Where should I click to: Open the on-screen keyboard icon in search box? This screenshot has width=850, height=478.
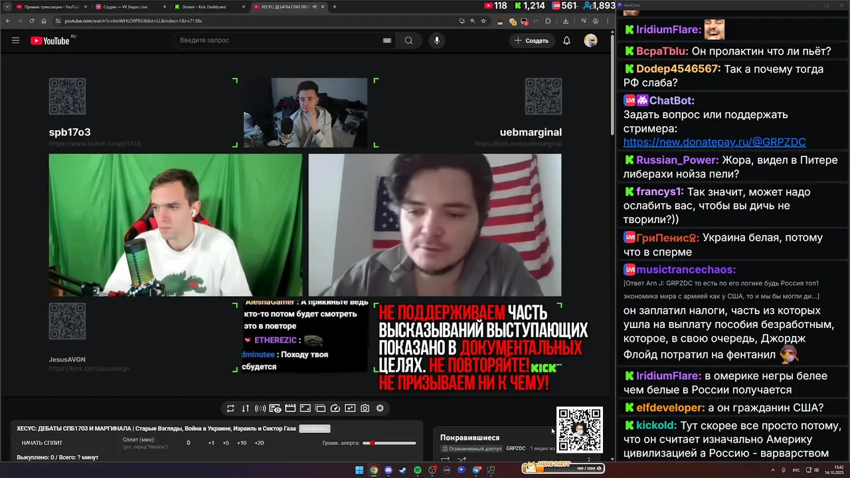(x=387, y=40)
